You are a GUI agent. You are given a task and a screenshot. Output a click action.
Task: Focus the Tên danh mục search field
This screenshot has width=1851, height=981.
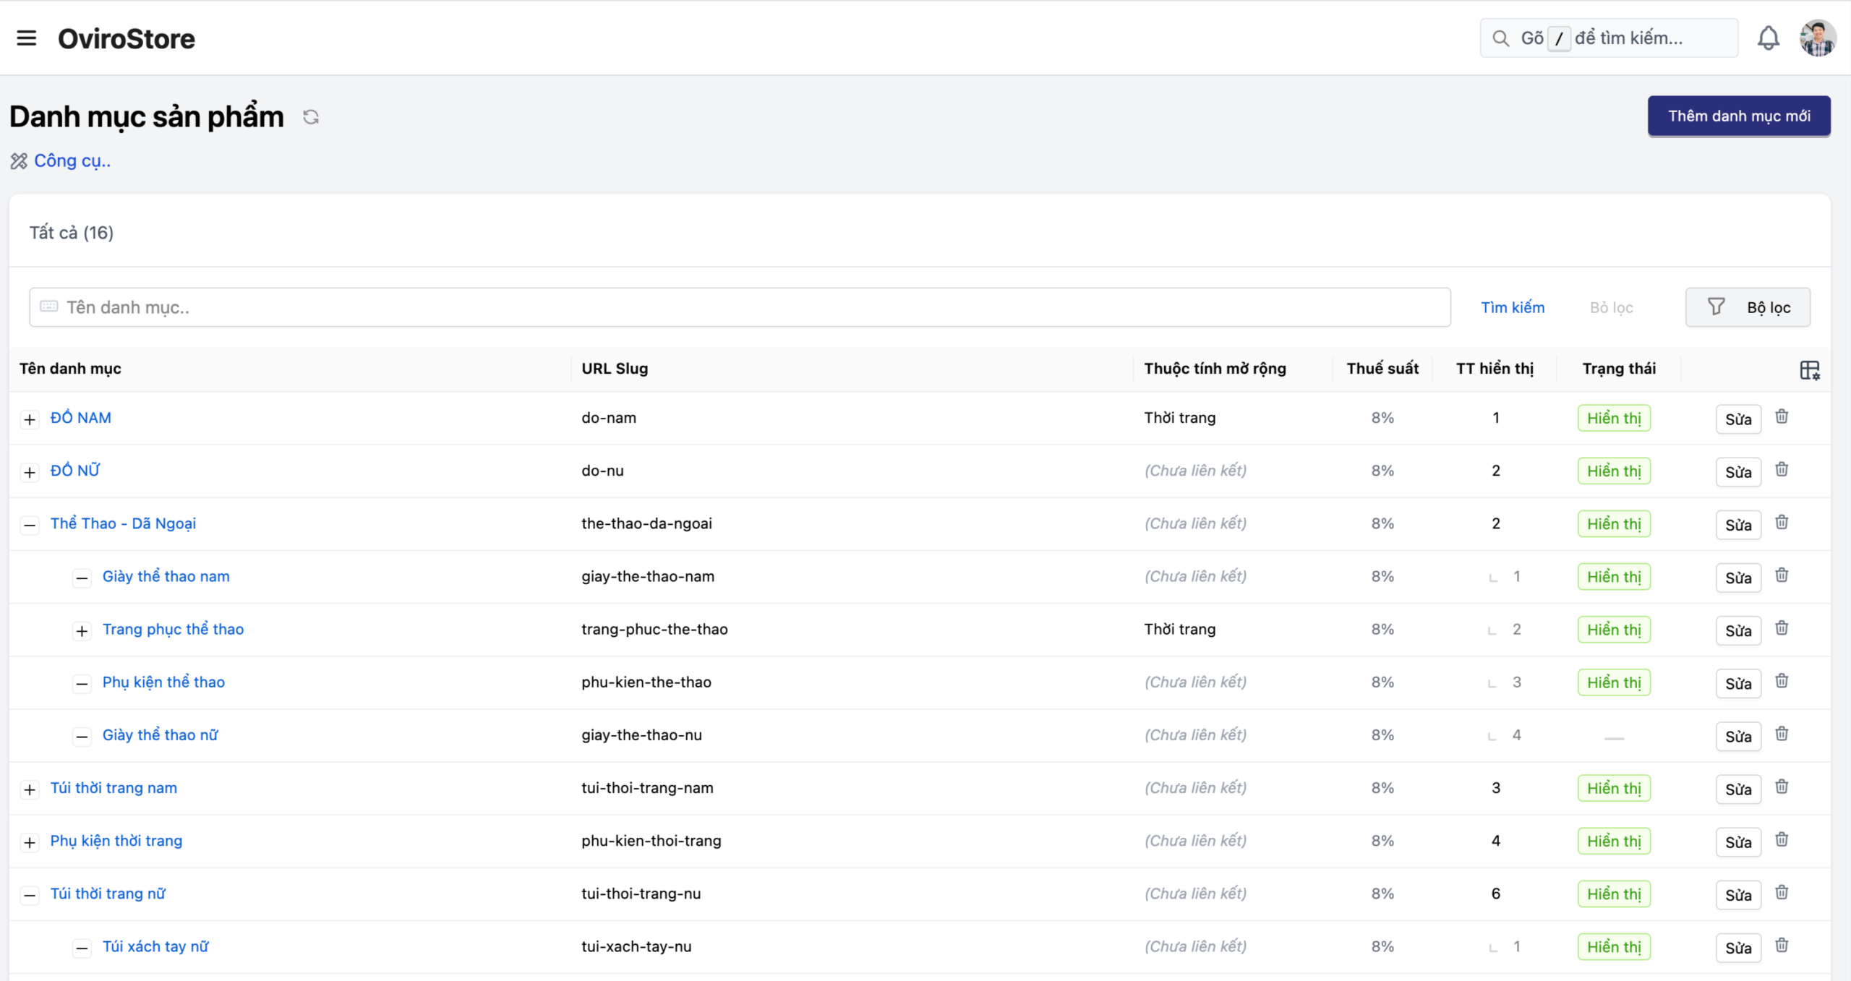738,307
